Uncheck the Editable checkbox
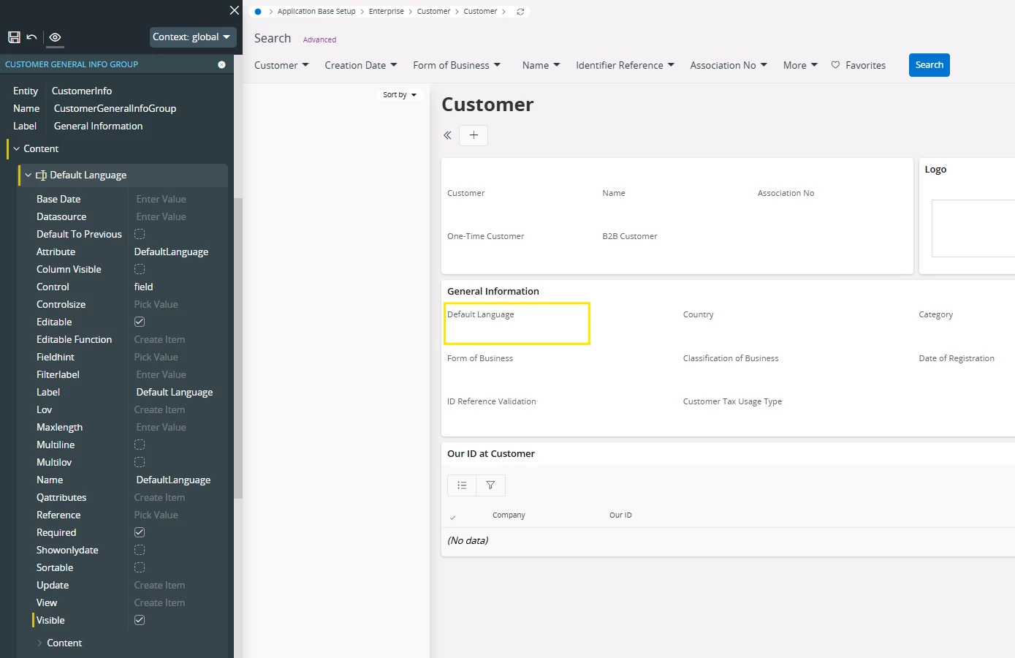This screenshot has width=1015, height=658. [140, 322]
